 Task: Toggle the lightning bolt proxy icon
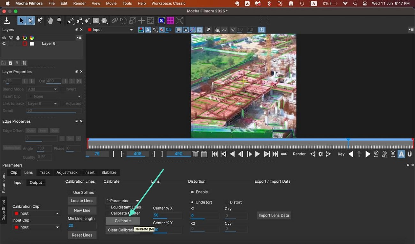point(261,30)
